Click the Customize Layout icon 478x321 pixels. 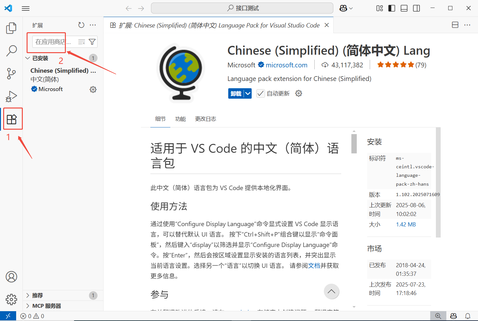coord(380,9)
